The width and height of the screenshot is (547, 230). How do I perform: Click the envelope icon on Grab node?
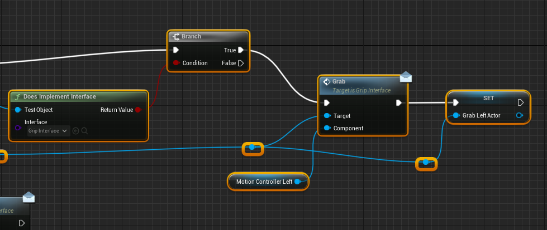406,77
